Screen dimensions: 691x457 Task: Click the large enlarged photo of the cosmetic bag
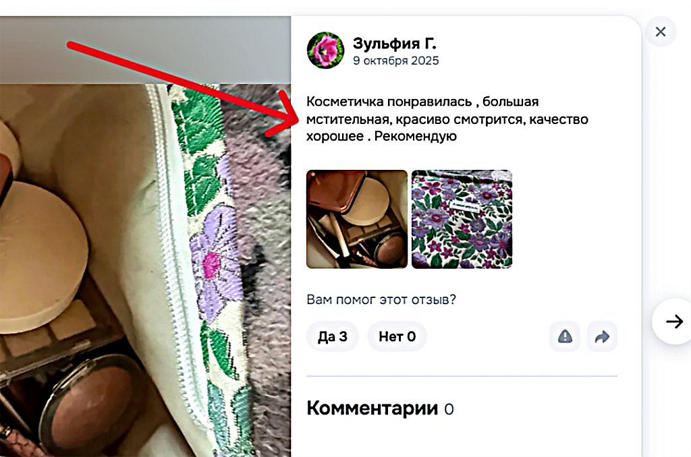click(x=146, y=270)
